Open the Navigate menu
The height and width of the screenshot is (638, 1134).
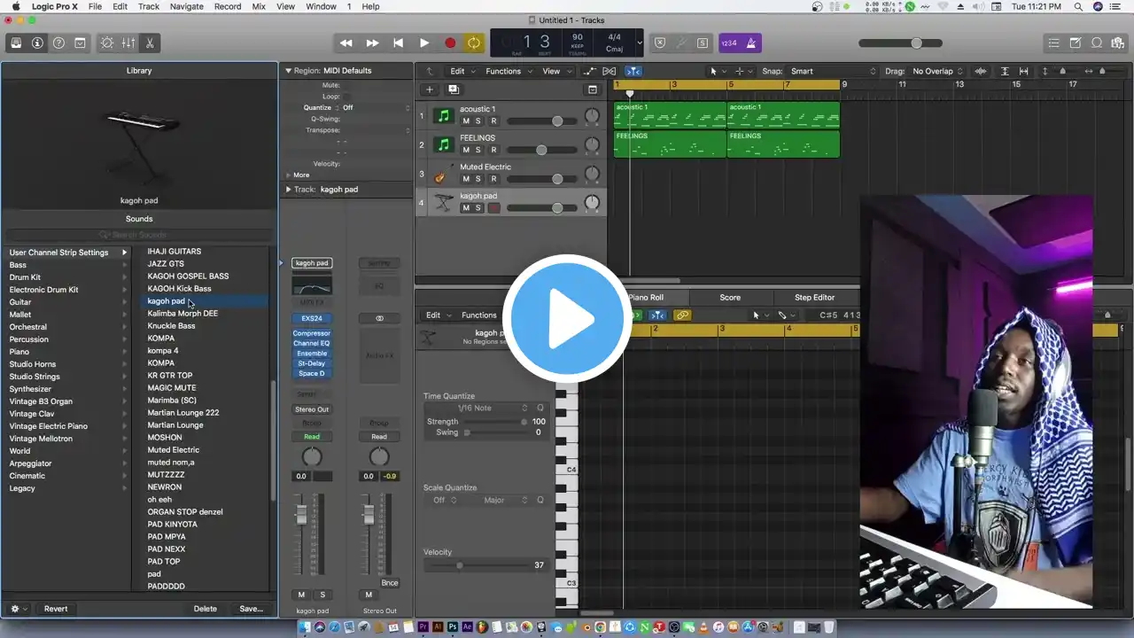point(186,6)
